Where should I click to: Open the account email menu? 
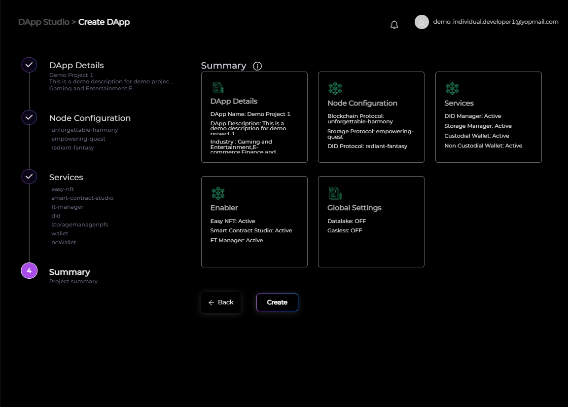[x=496, y=22]
